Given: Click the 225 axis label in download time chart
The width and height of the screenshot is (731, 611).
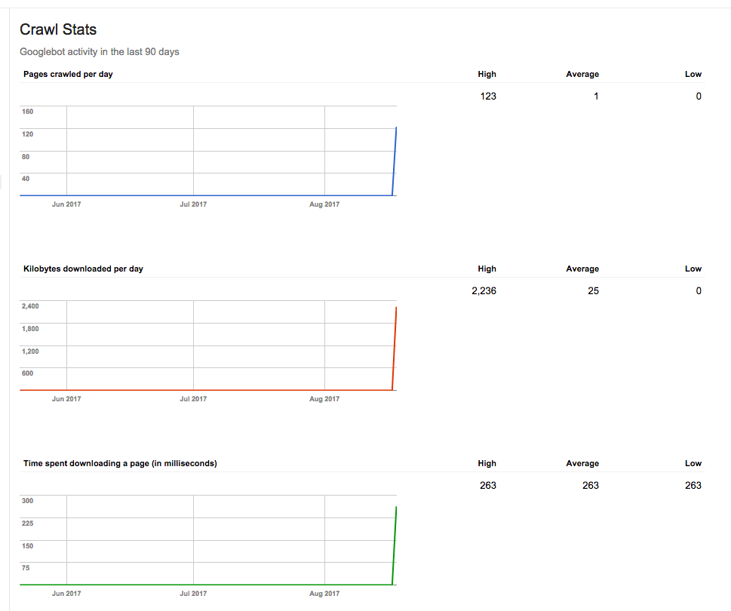Looking at the screenshot, I should click(27, 523).
